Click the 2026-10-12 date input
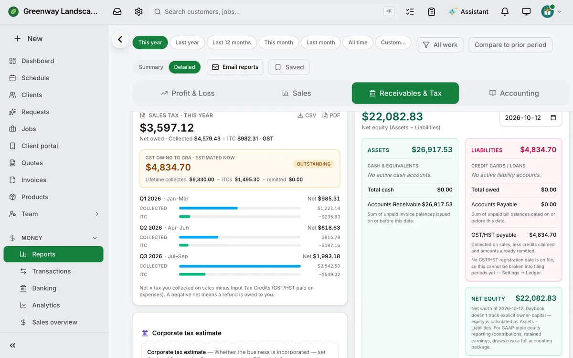Image resolution: width=573 pixels, height=358 pixels. click(x=531, y=118)
